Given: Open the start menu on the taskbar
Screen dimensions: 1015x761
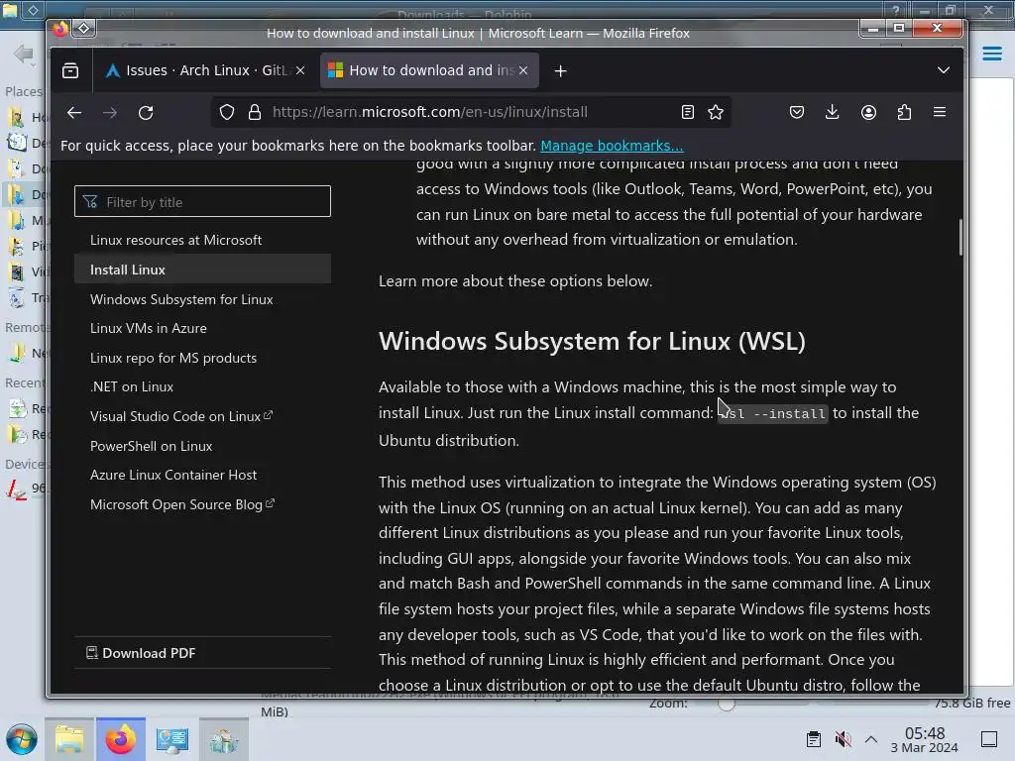Looking at the screenshot, I should pyautogui.click(x=22, y=739).
